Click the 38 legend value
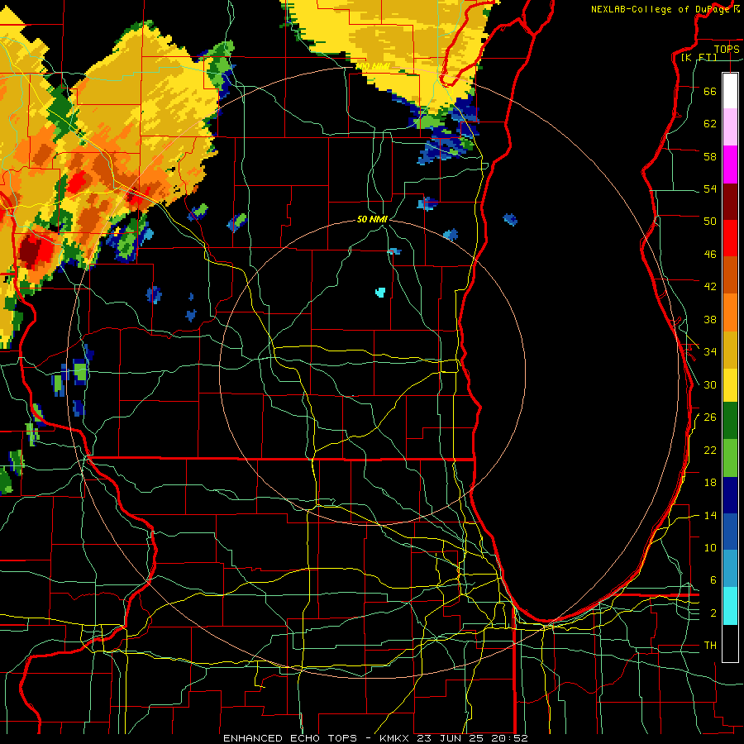Image resolution: width=744 pixels, height=744 pixels. pyautogui.click(x=710, y=319)
